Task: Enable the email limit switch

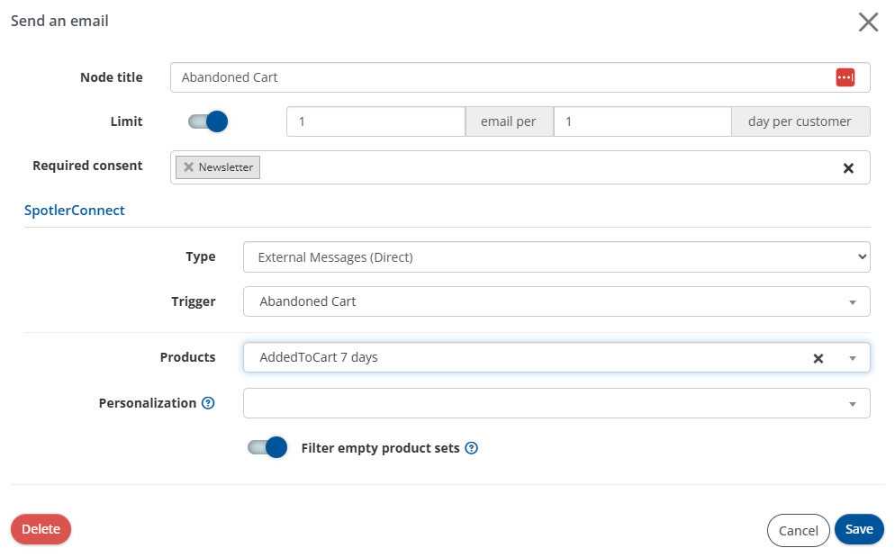Action: 208,121
